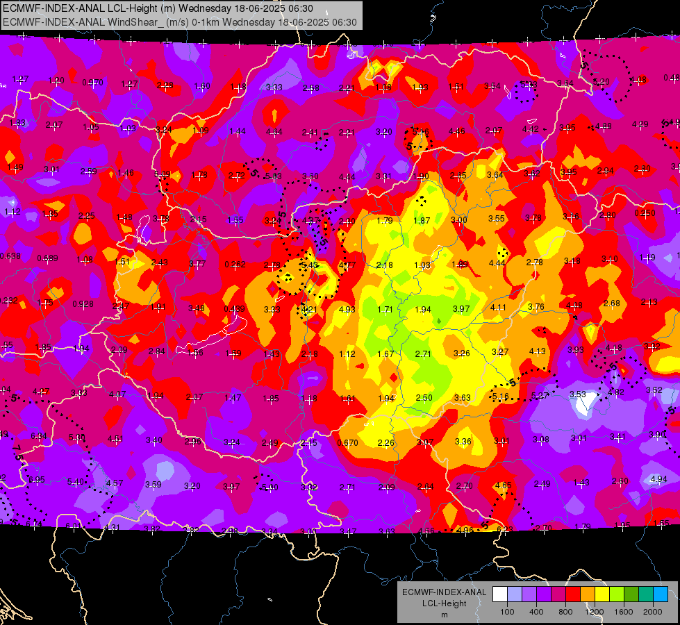
Task: Click the wind shear value 2.71 on lime area
Action: 423,354
